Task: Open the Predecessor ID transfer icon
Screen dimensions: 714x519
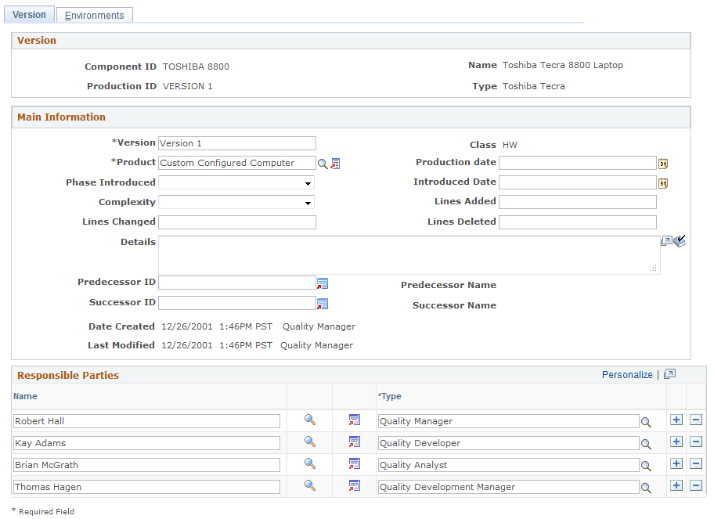Action: (x=323, y=283)
